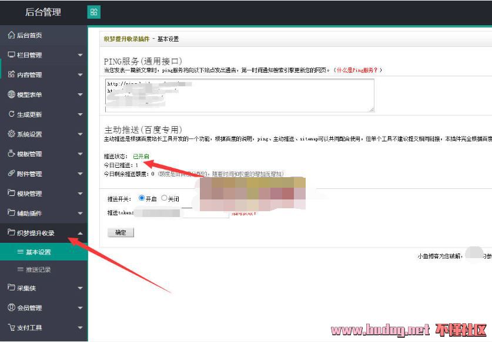Image resolution: width=492 pixels, height=342 pixels.
Task: Open the 什么是Ping服务 link
Action: point(357,70)
